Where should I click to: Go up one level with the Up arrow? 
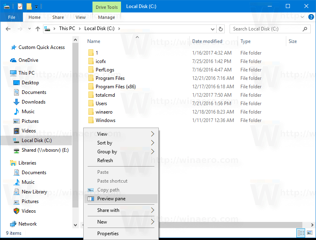tap(38, 29)
